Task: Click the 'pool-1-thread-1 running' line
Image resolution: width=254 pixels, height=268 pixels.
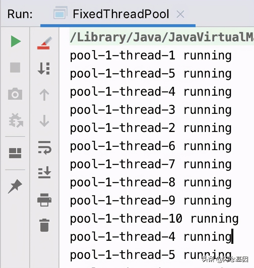Action: [x=151, y=56]
